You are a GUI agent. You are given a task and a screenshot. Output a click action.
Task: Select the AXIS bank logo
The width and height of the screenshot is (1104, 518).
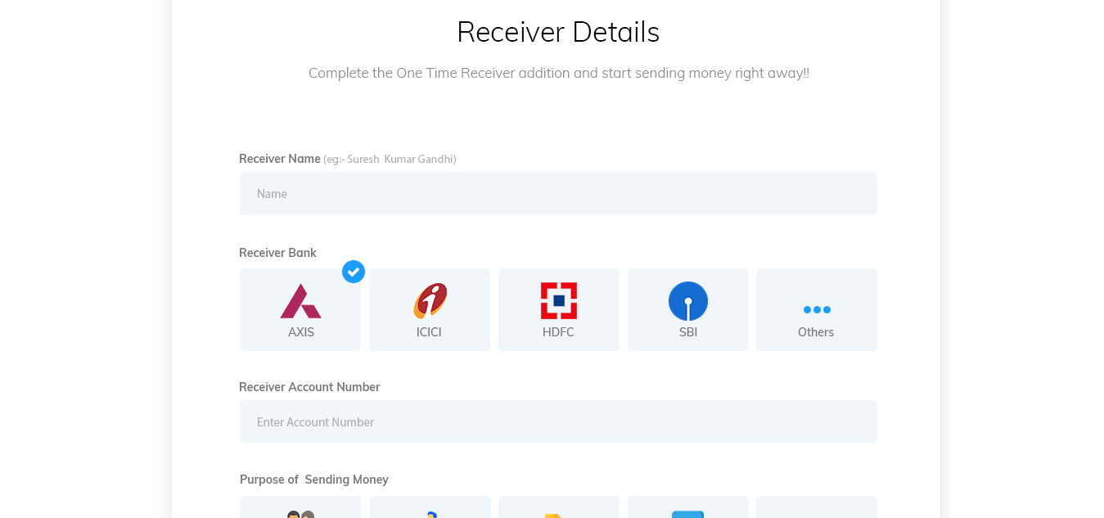tap(300, 301)
